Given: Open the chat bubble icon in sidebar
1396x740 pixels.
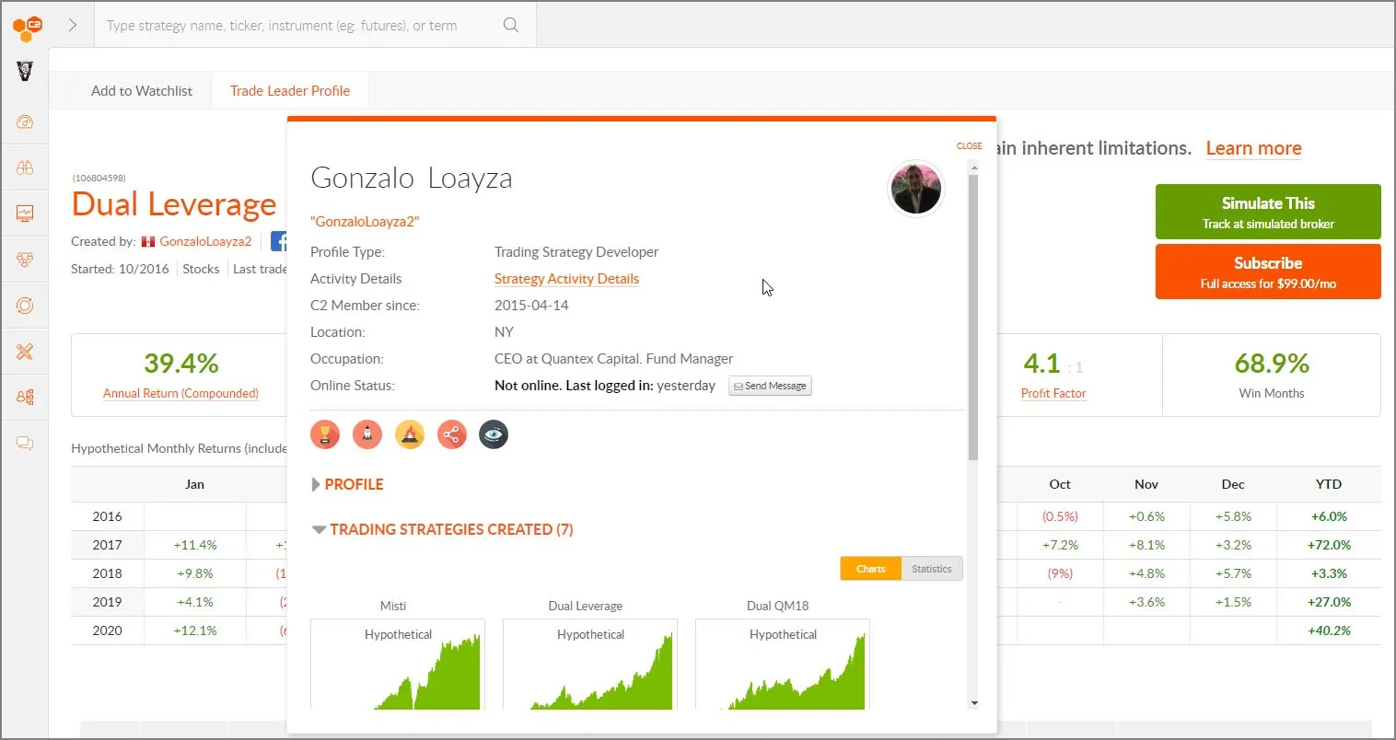Looking at the screenshot, I should point(26,443).
